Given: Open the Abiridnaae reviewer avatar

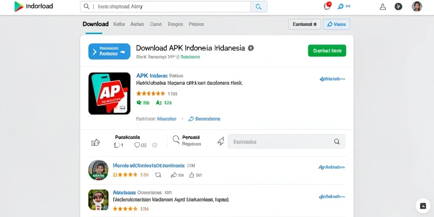Looking at the screenshot, I should click(98, 200).
